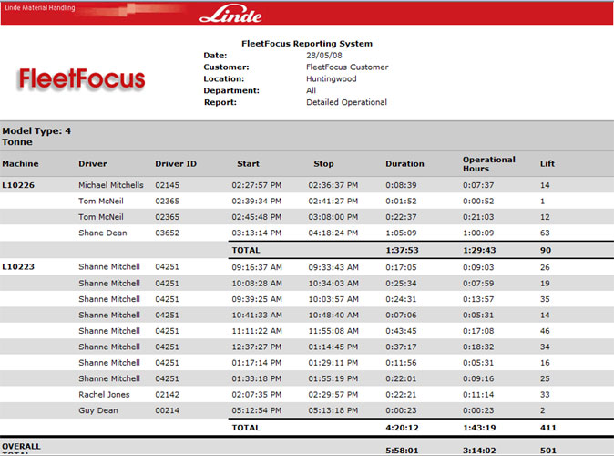
Task: Click duration 0:07:06
Action: (401, 316)
